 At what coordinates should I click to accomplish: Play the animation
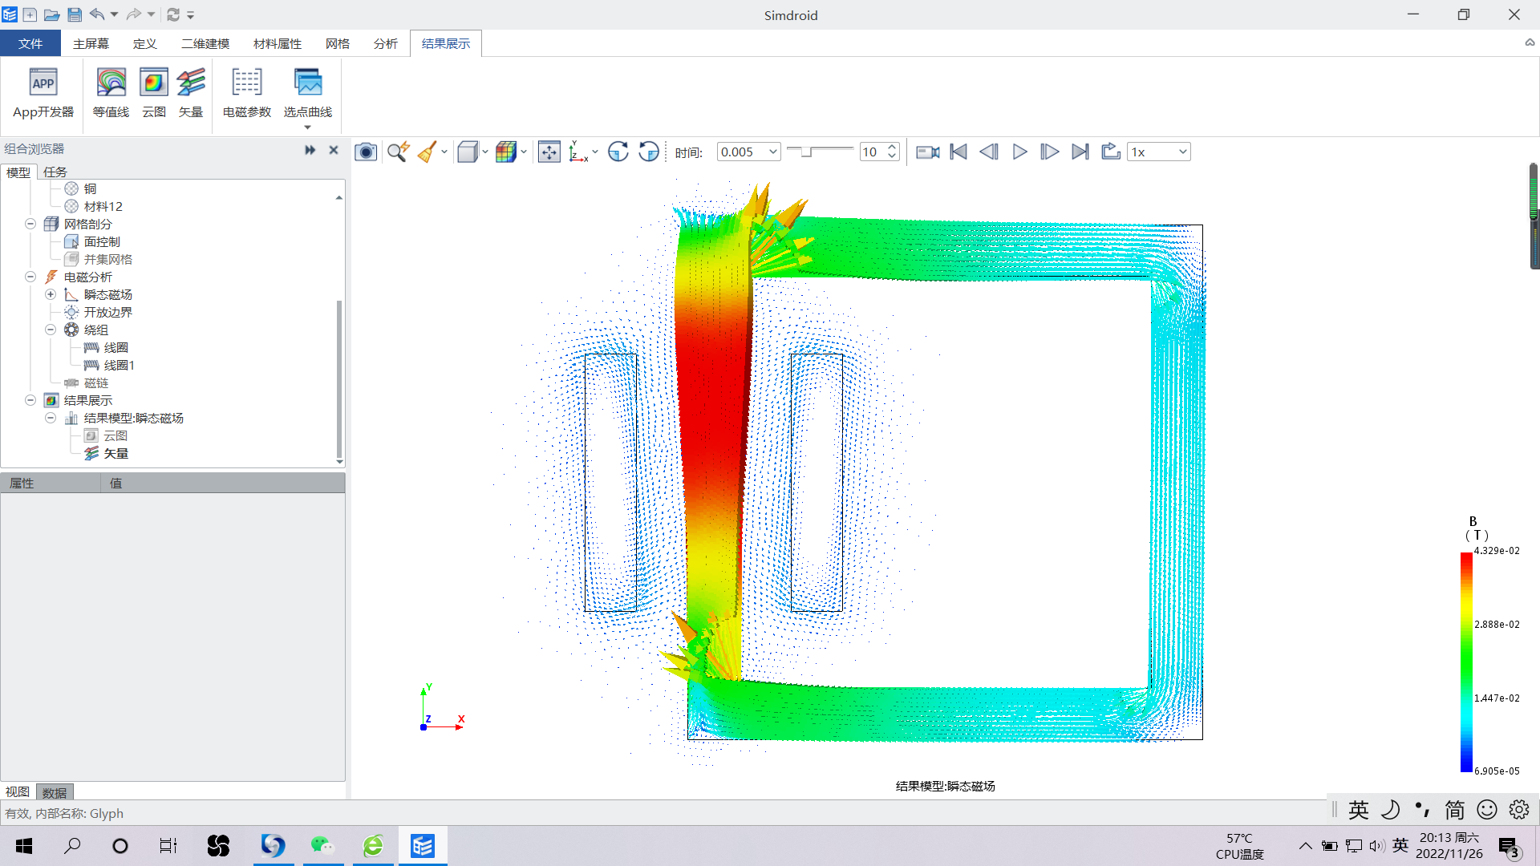click(1019, 152)
